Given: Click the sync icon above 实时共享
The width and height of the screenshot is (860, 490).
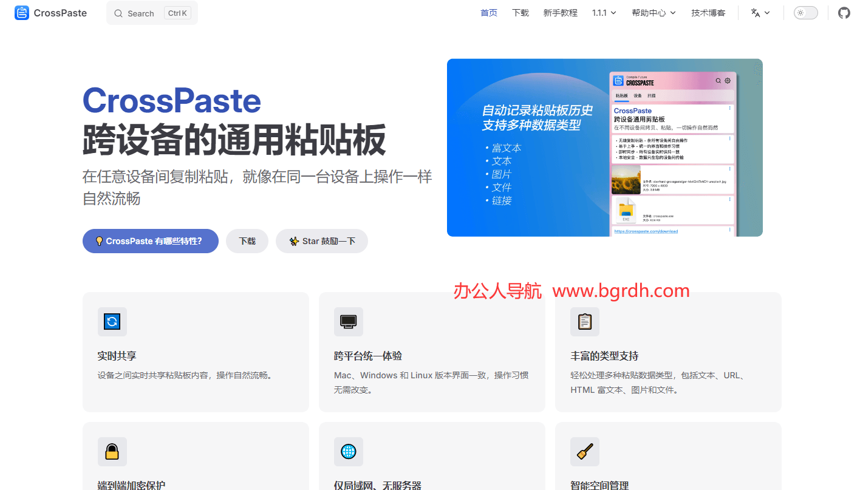Looking at the screenshot, I should pyautogui.click(x=112, y=322).
